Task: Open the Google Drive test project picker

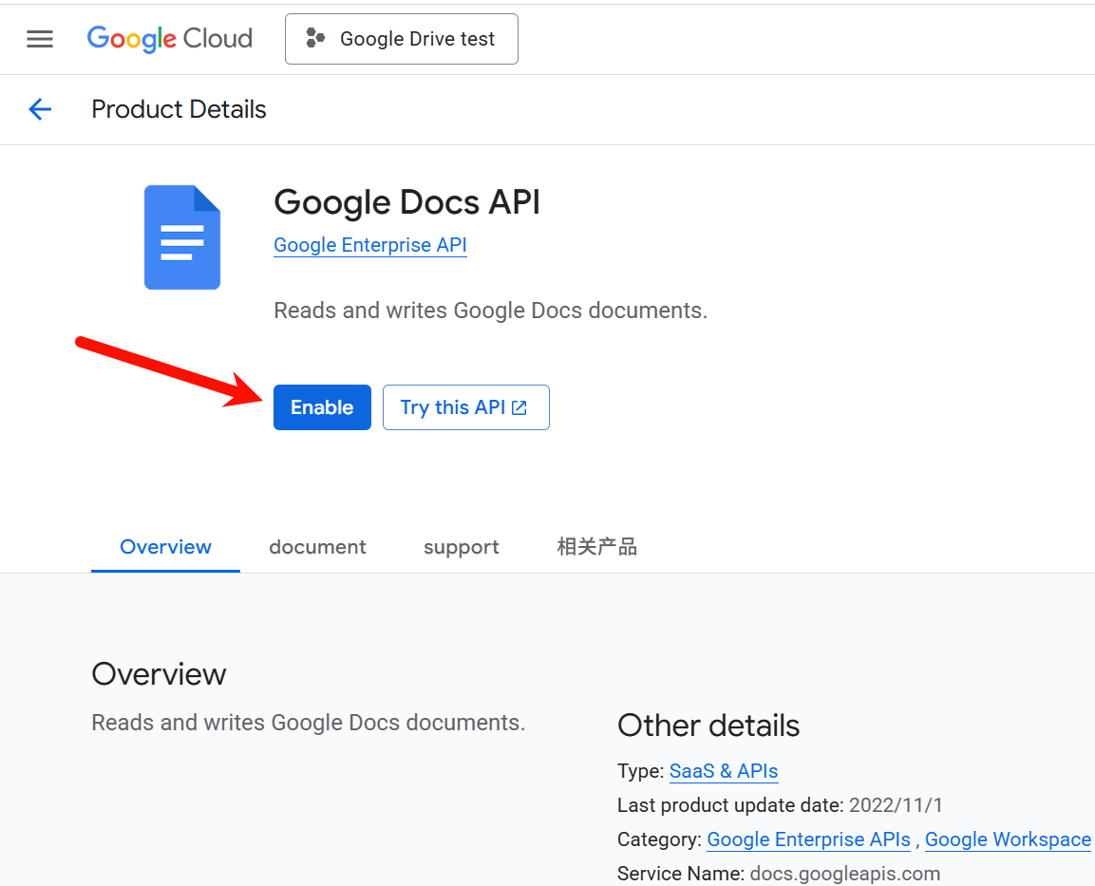Action: tap(402, 39)
